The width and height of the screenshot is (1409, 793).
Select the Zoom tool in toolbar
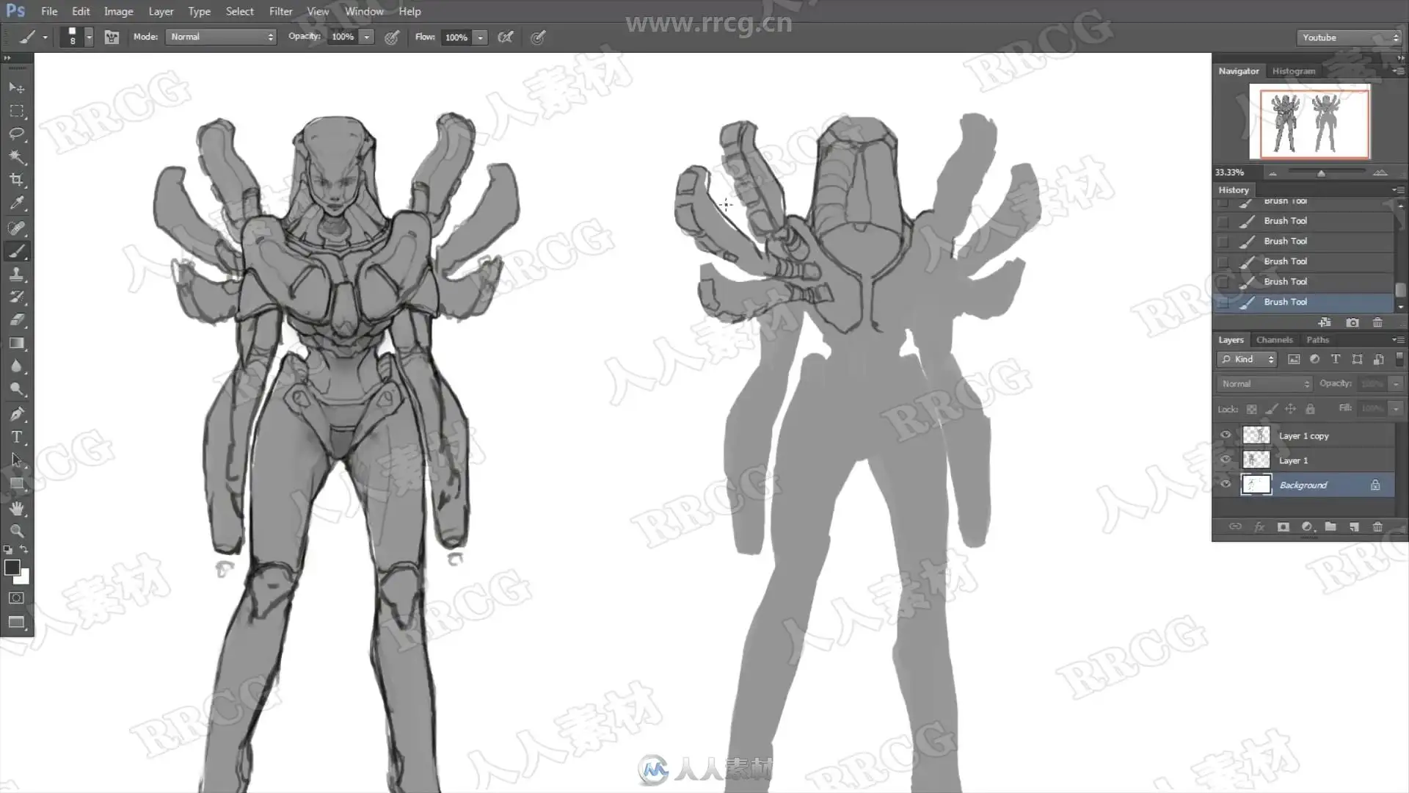tap(17, 531)
